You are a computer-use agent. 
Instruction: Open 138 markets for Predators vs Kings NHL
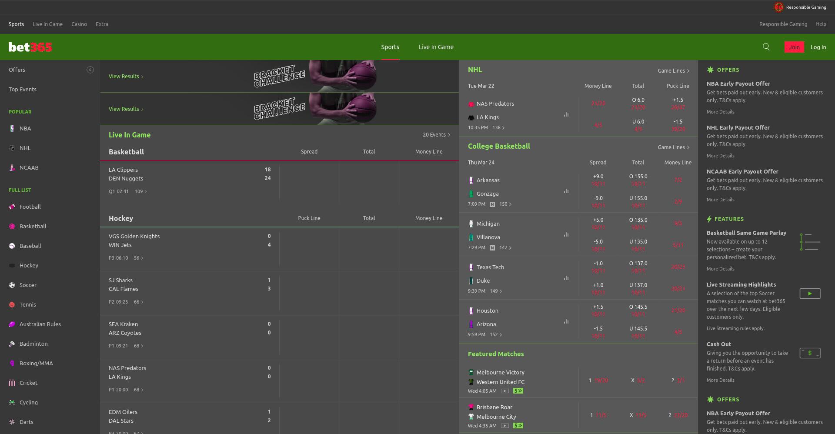click(x=498, y=127)
